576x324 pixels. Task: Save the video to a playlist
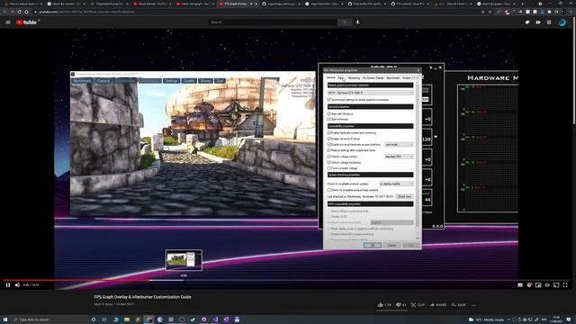[x=459, y=305]
